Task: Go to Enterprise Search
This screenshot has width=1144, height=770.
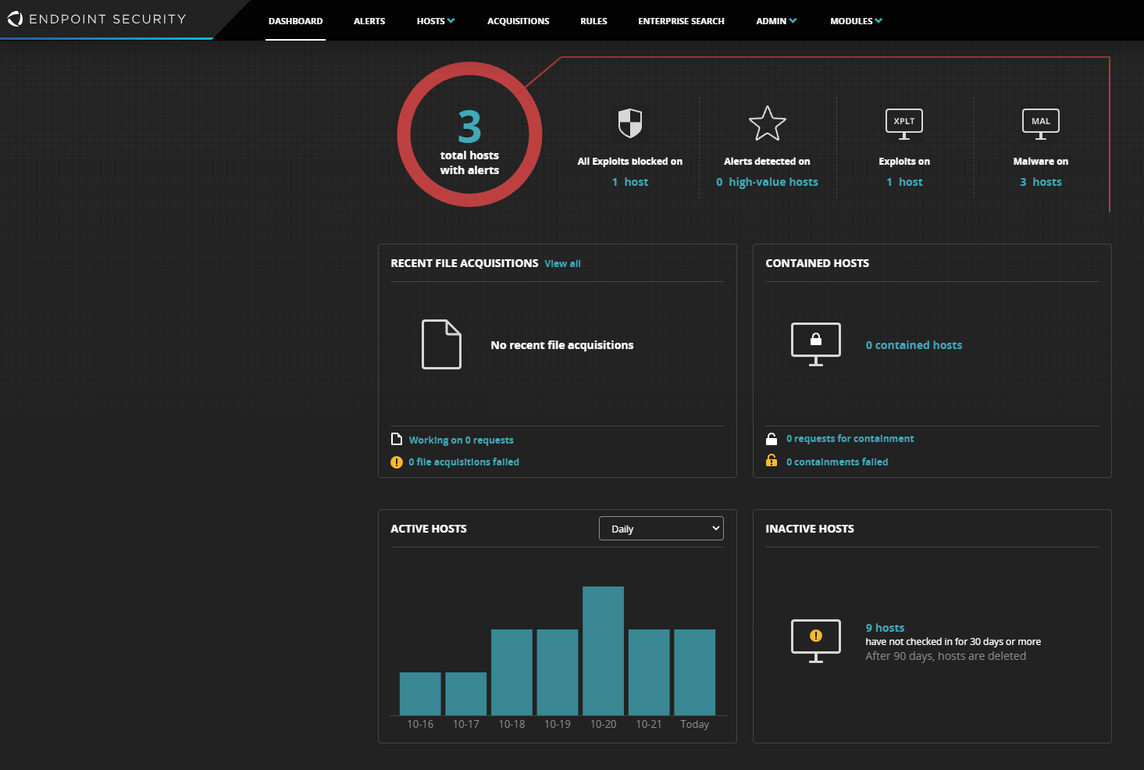Action: tap(681, 21)
